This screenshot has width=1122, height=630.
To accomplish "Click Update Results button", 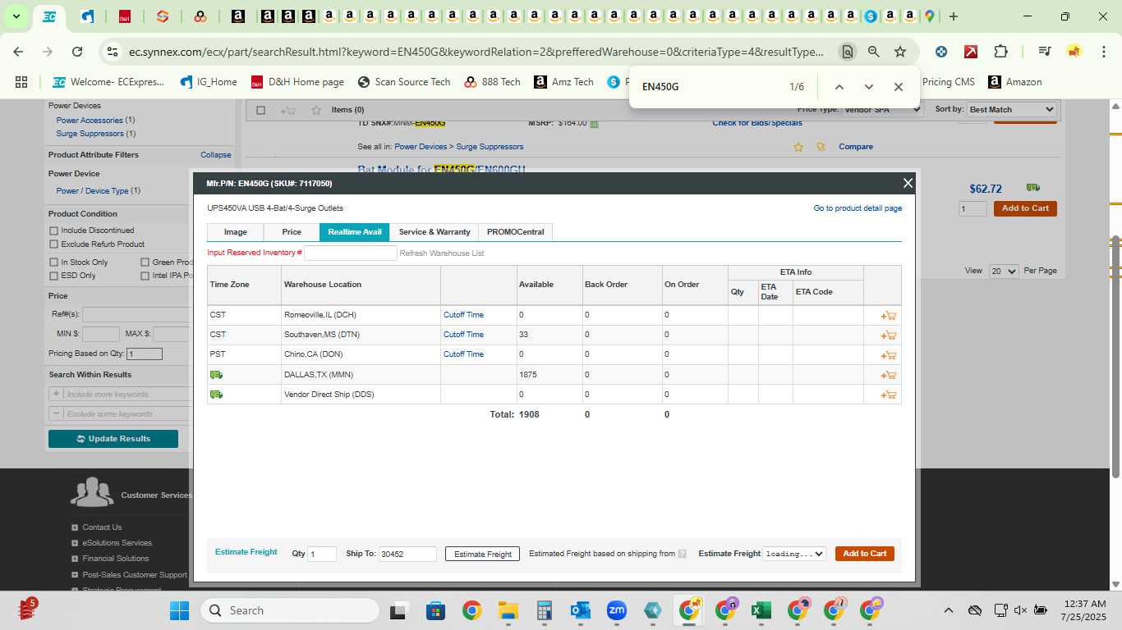I will (x=113, y=439).
